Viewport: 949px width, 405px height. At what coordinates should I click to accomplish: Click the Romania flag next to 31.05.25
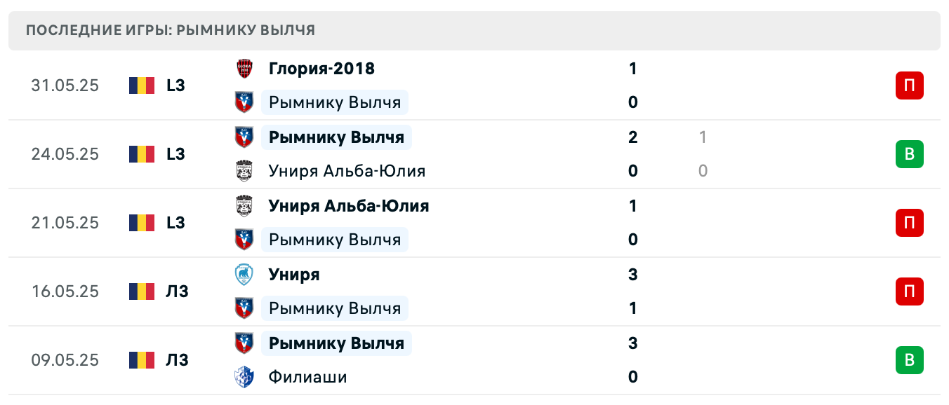click(141, 85)
